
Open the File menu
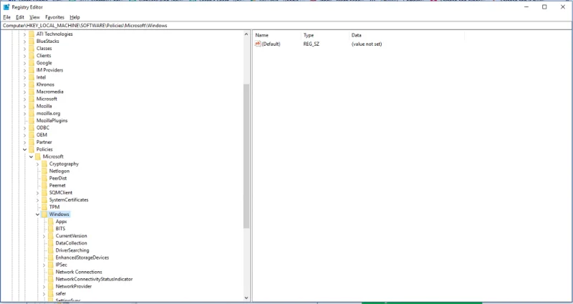[6, 17]
